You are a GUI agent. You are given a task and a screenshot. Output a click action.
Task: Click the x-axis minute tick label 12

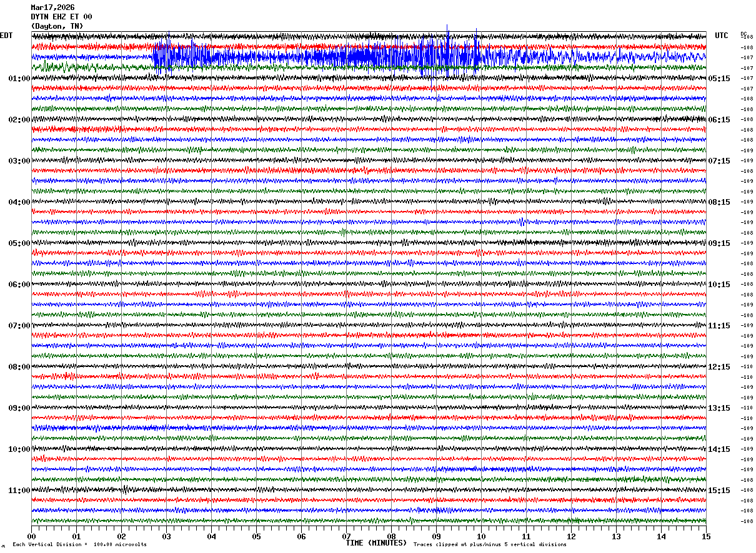tap(571, 536)
